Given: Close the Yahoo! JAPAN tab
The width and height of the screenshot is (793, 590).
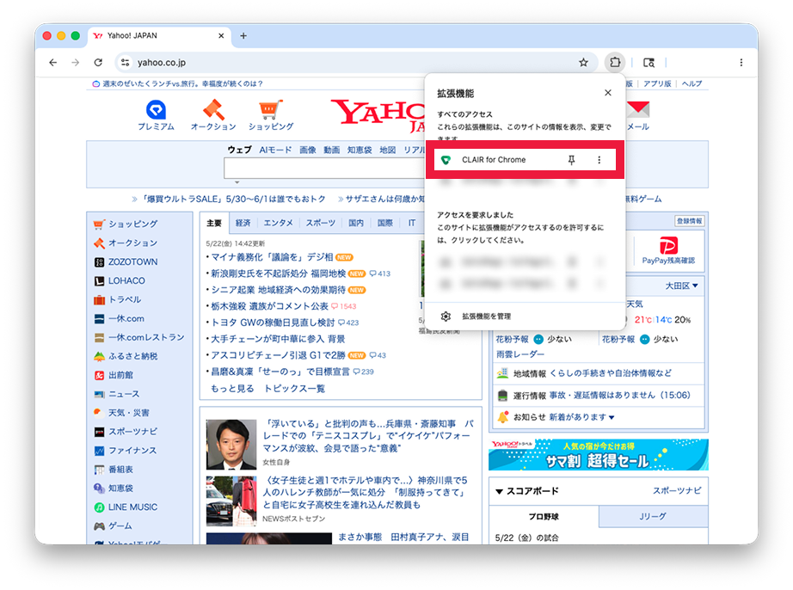Looking at the screenshot, I should 221,36.
